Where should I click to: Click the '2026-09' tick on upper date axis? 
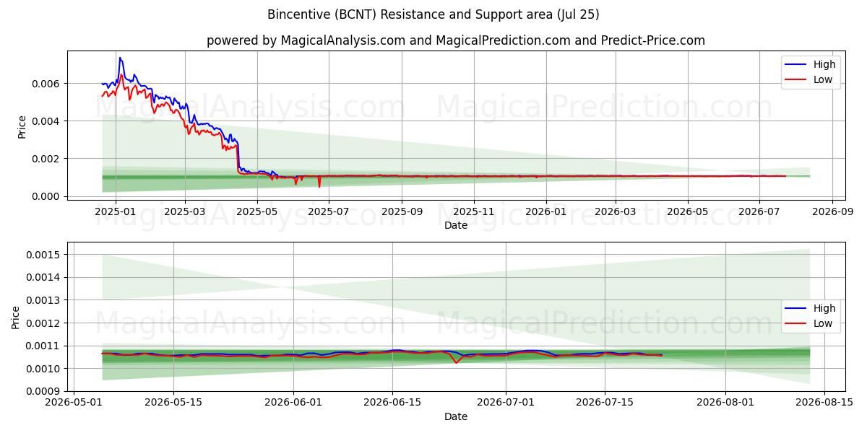coord(832,211)
